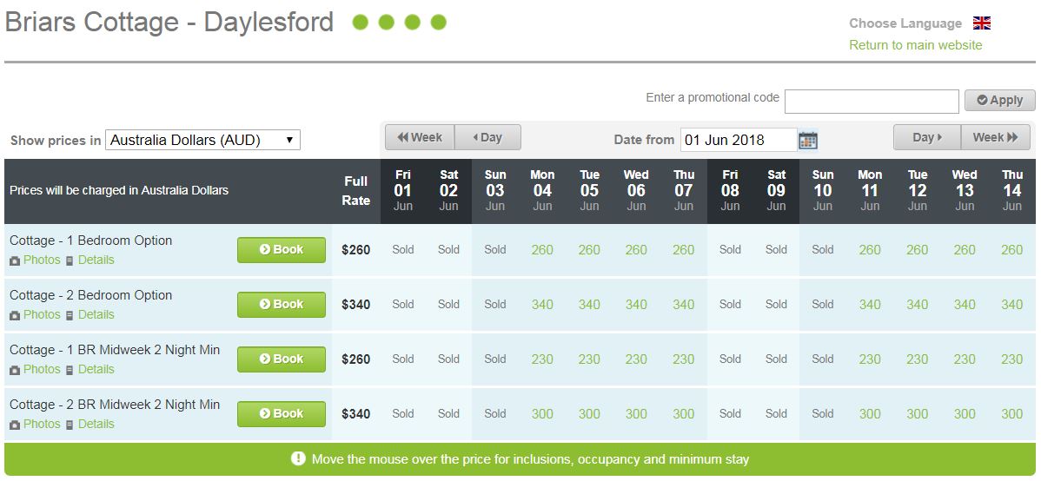Click the UK flag language icon
1041x481 pixels.
tap(982, 23)
